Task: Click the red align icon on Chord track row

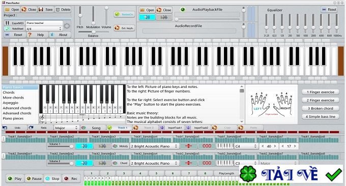Action: 188,163
